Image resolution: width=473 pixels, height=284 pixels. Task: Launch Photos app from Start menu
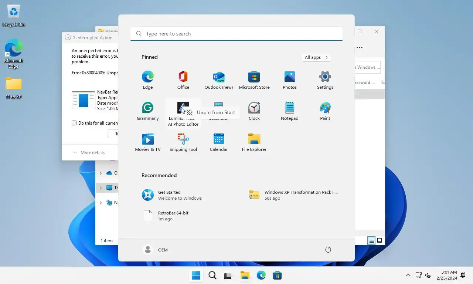click(290, 80)
